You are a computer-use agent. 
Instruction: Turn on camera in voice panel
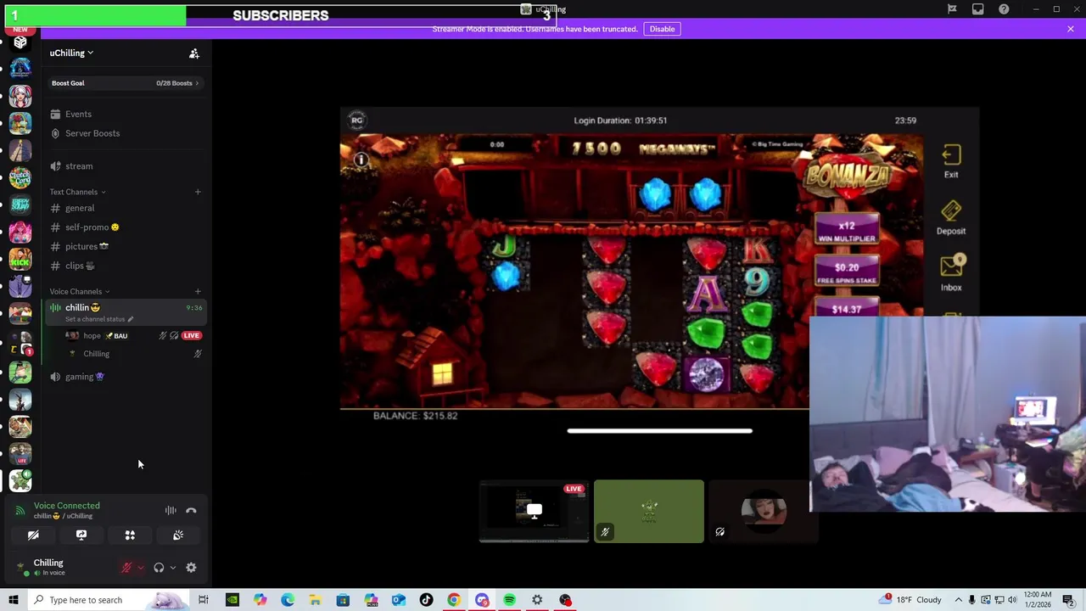pyautogui.click(x=33, y=535)
